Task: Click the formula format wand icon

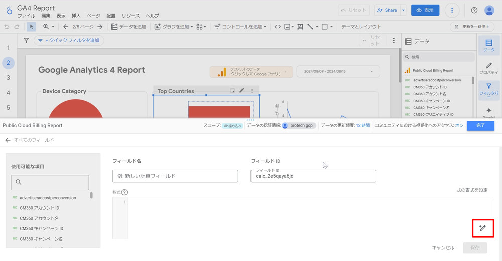Action: [x=482, y=228]
